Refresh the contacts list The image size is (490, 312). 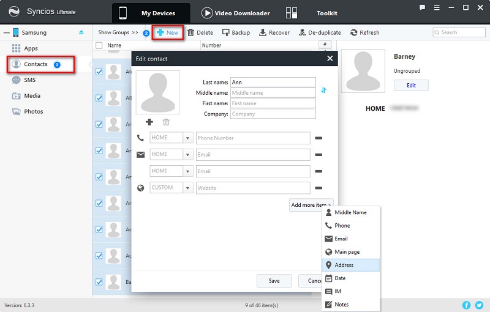coord(364,32)
